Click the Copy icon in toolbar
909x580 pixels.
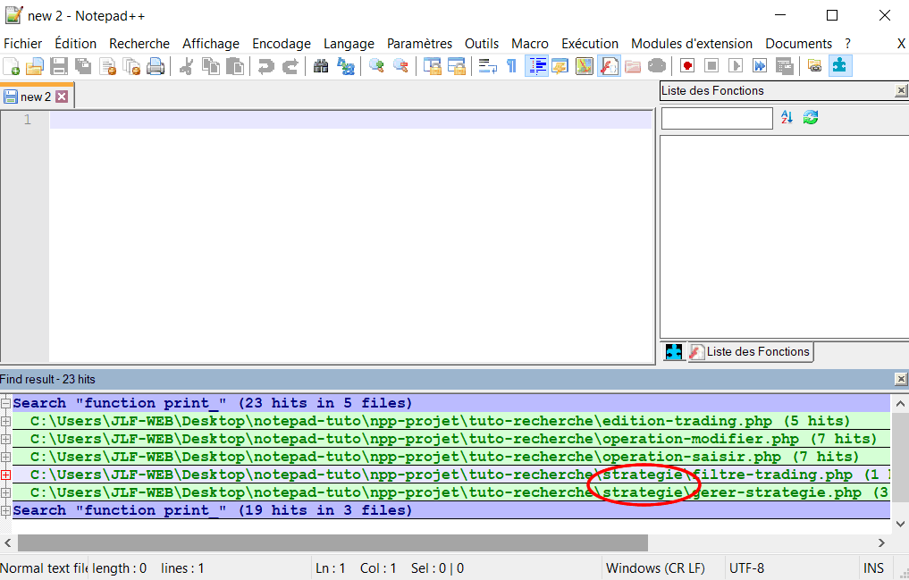[210, 66]
